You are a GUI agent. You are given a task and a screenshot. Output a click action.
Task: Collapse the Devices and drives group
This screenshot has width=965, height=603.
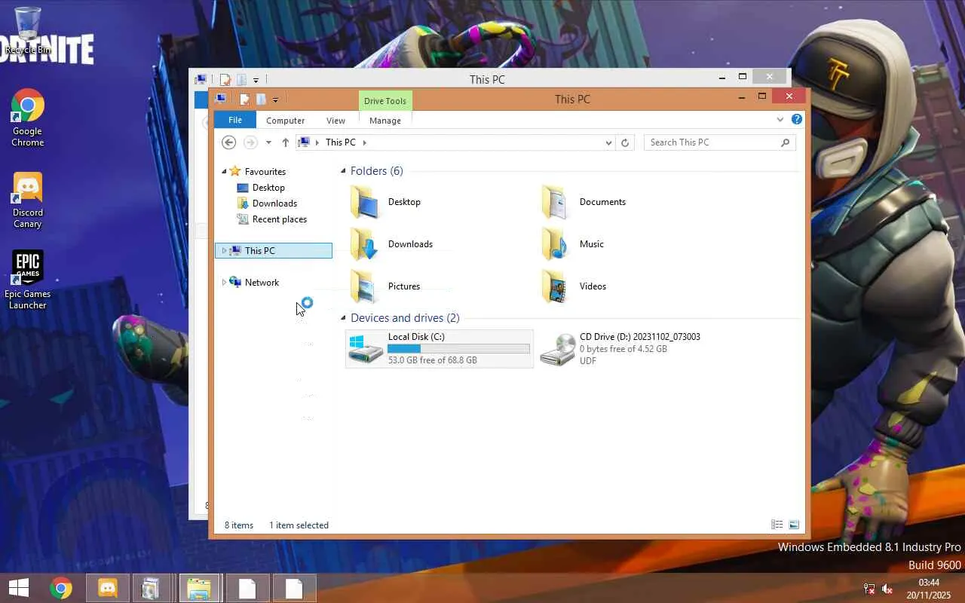tap(343, 318)
